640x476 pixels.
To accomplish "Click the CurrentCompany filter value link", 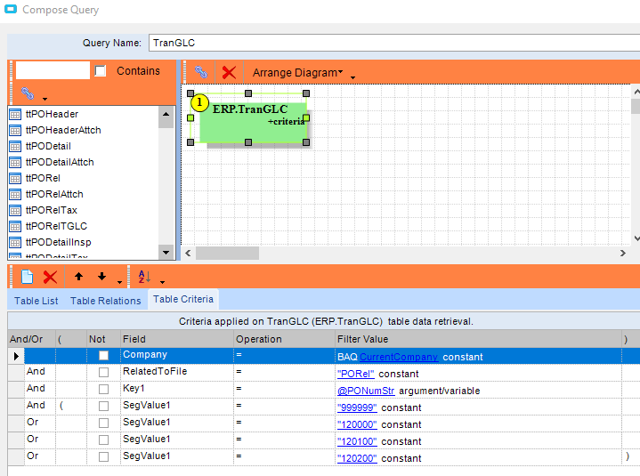I will click(399, 357).
